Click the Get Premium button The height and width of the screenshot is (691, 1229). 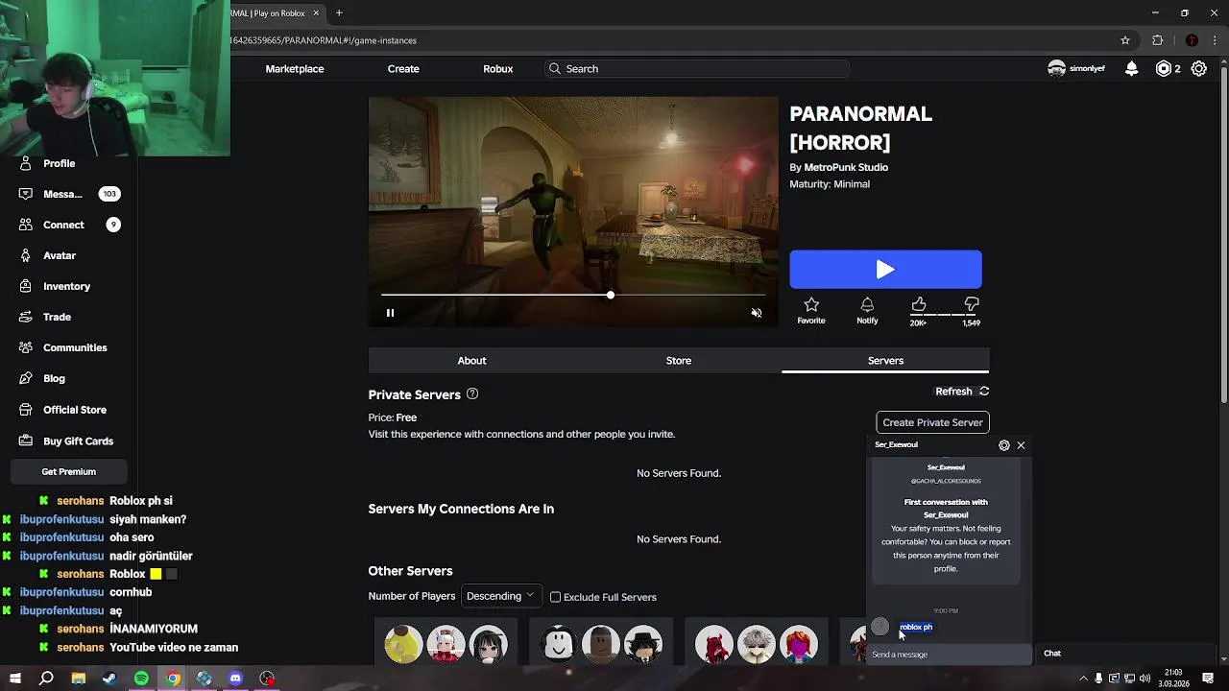[69, 471]
